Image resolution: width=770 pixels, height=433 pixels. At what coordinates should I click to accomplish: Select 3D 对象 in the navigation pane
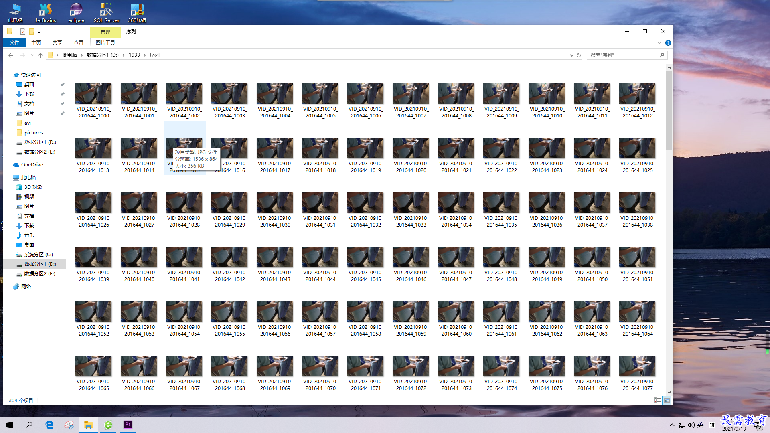tap(33, 187)
